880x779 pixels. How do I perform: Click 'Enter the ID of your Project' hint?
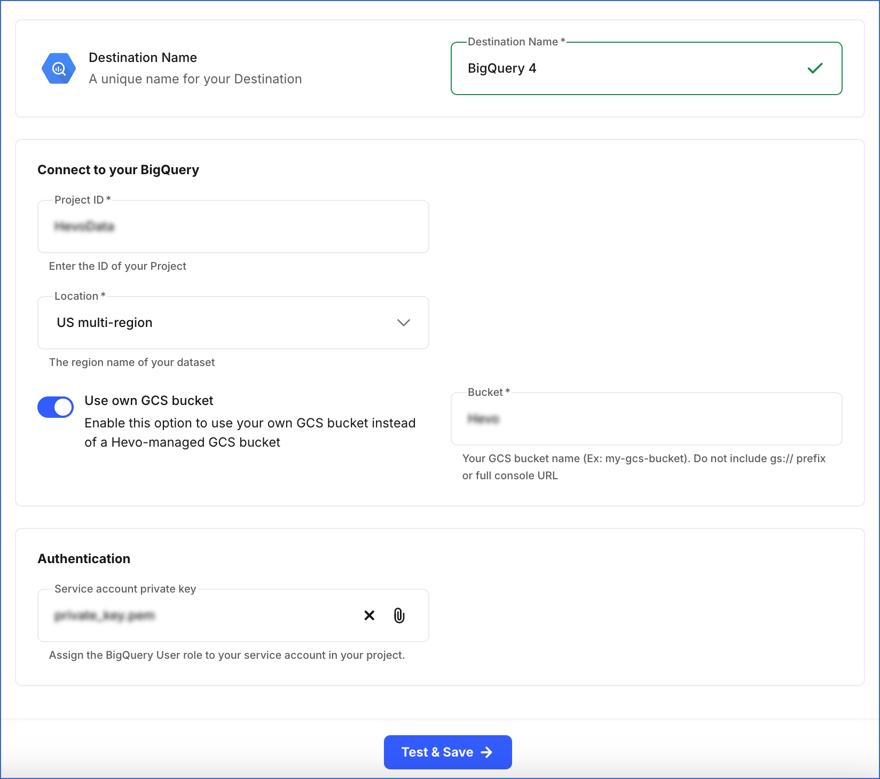117,266
